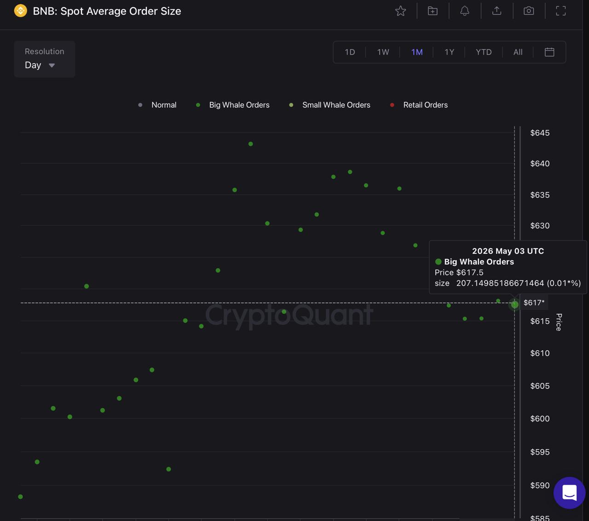Click the highlighted May 03 data point

[x=514, y=304]
